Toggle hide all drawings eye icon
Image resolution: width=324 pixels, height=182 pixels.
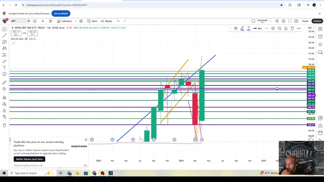[4, 117]
